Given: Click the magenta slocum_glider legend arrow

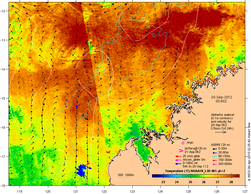Looking at the screenshot, I should click(178, 160).
